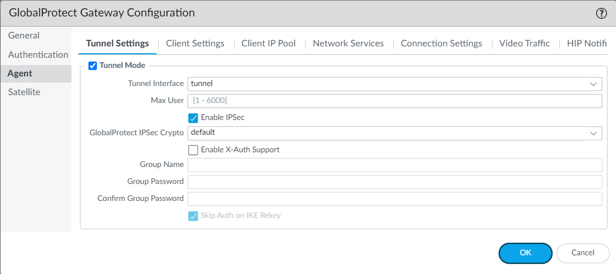
Task: Click the OK button
Action: (525, 253)
